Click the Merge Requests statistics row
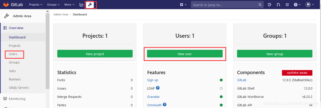 [95, 97]
